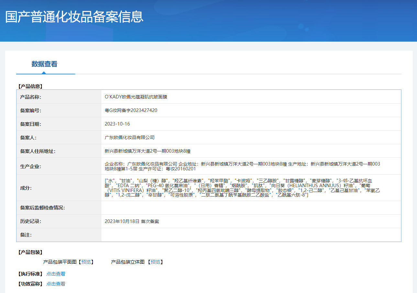Click the filing date 2023-10-16
The height and width of the screenshot is (293, 417).
click(117, 124)
